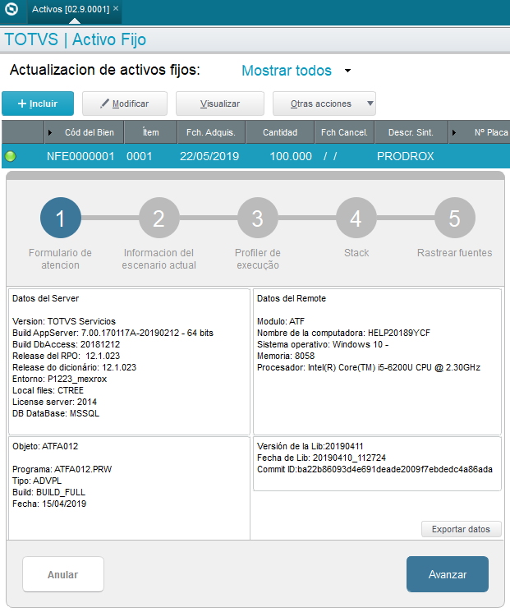The width and height of the screenshot is (510, 612).
Task: Click the 100.000 quantity cell
Action: pyautogui.click(x=291, y=157)
